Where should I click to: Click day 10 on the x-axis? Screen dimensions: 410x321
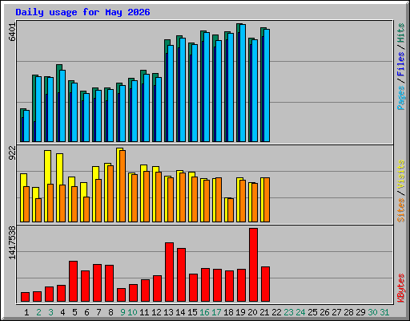click(132, 312)
